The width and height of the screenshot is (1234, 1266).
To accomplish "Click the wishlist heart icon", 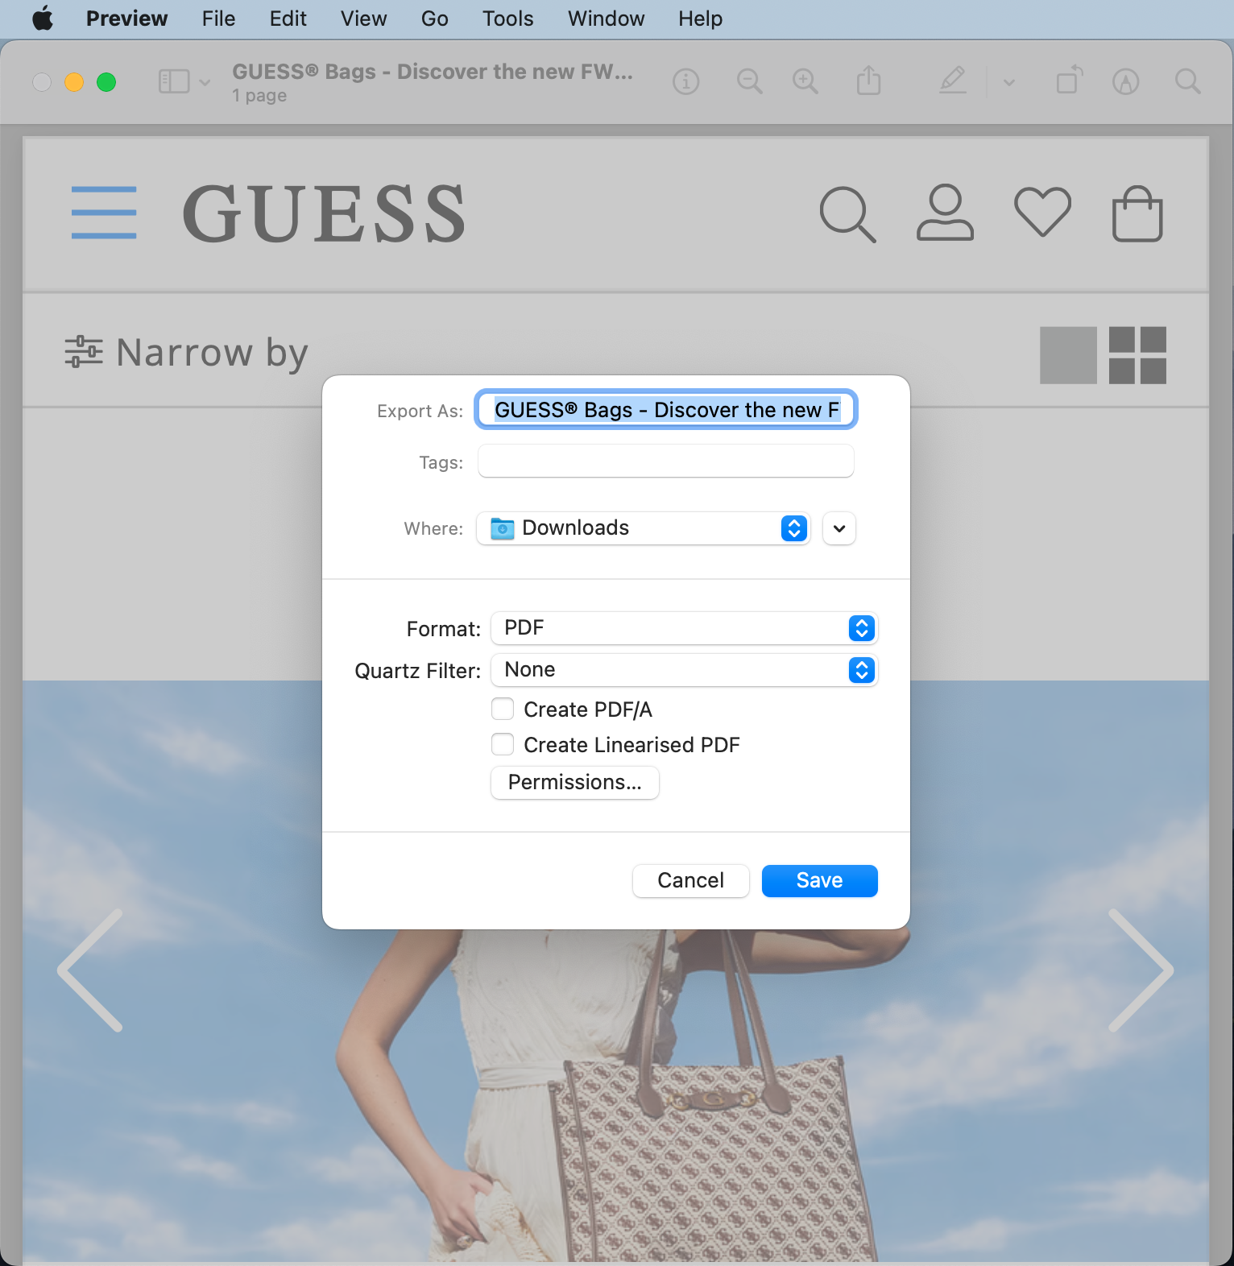I will coord(1042,212).
